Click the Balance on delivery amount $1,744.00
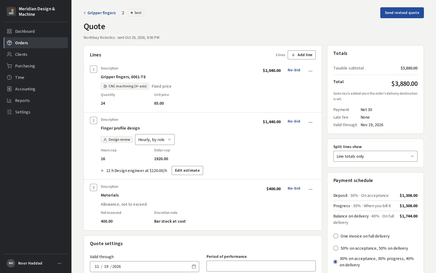The height and width of the screenshot is (273, 436). coord(408,216)
